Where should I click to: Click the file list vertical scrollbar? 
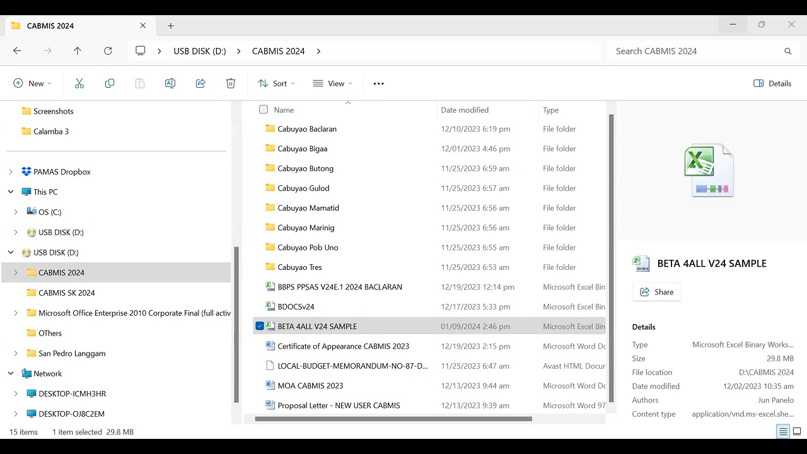point(611,259)
